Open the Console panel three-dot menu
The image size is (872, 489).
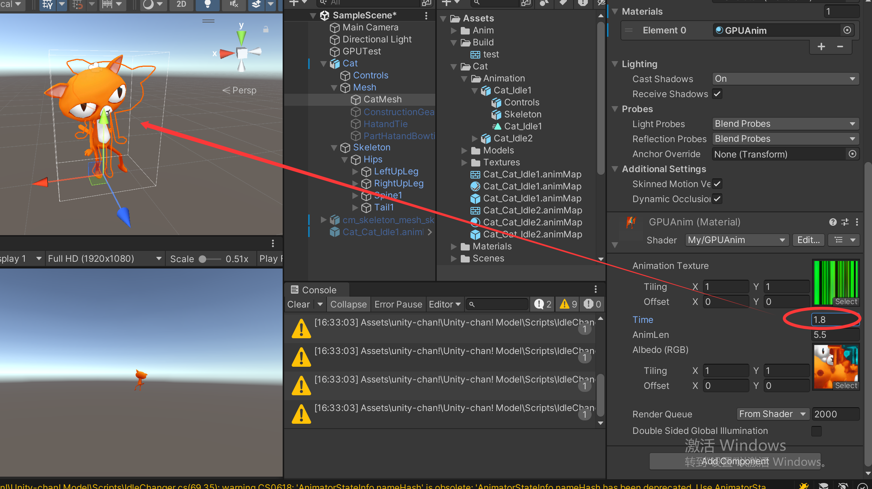tap(595, 289)
